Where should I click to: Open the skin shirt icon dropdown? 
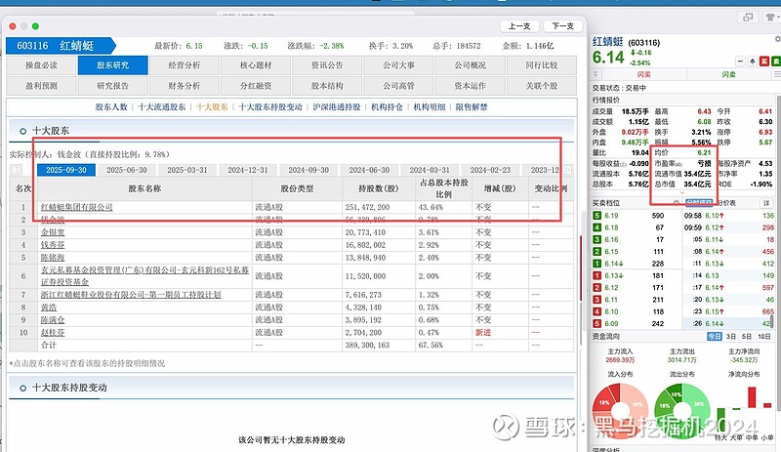771,18
